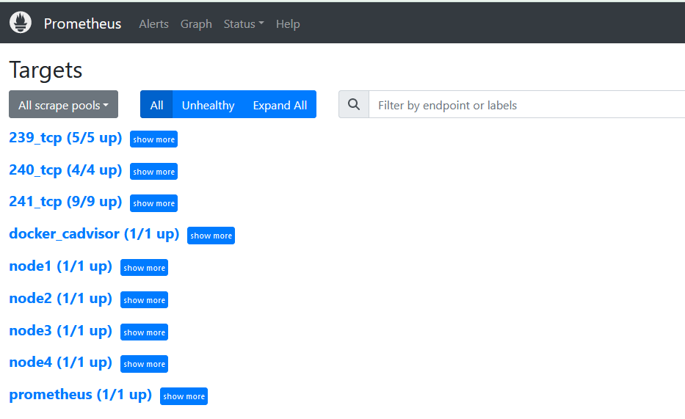685x419 pixels.
Task: Open the node4 (1/1 up) link
Action: (x=61, y=362)
